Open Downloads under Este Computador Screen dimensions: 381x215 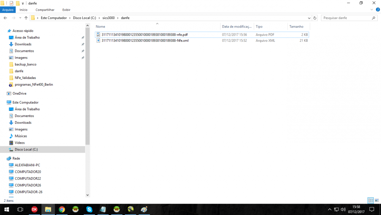(x=23, y=123)
